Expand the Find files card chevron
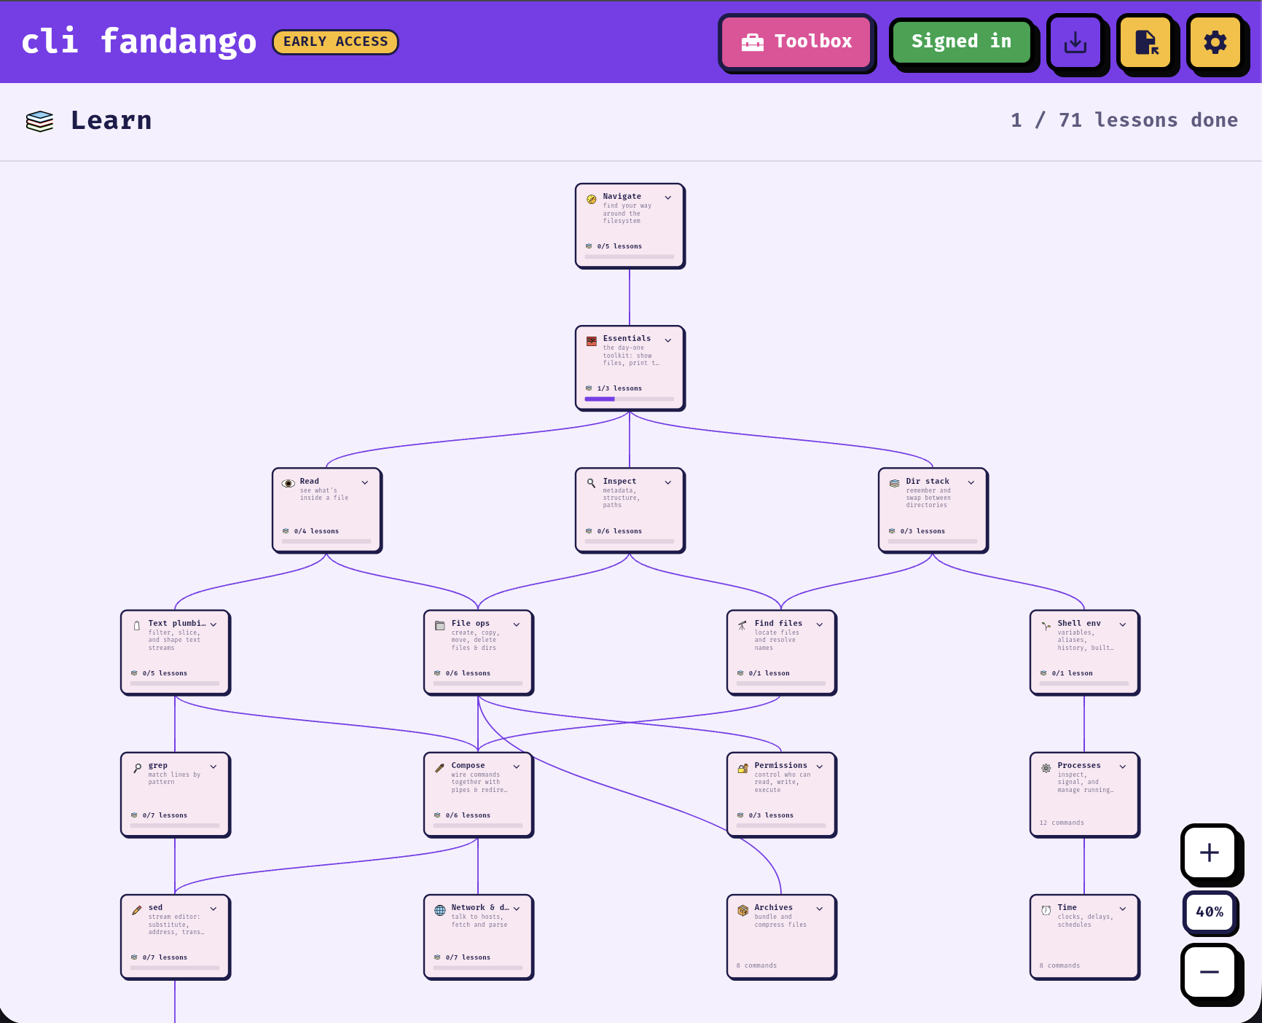The width and height of the screenshot is (1262, 1023). (x=820, y=624)
